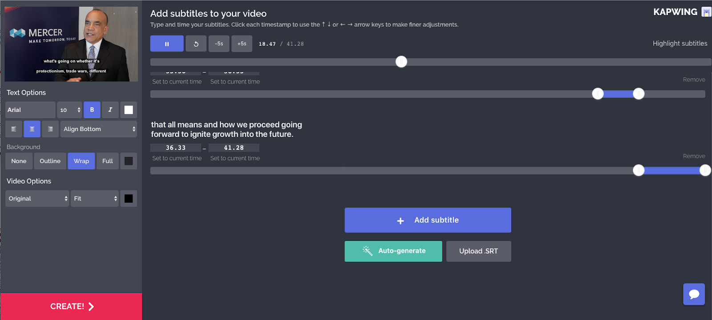Skip back 5 seconds

219,44
